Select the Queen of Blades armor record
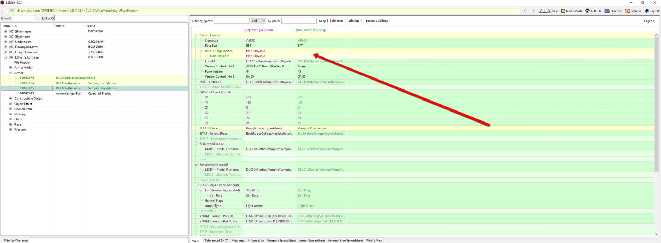This screenshot has height=243, width=661. pos(99,94)
